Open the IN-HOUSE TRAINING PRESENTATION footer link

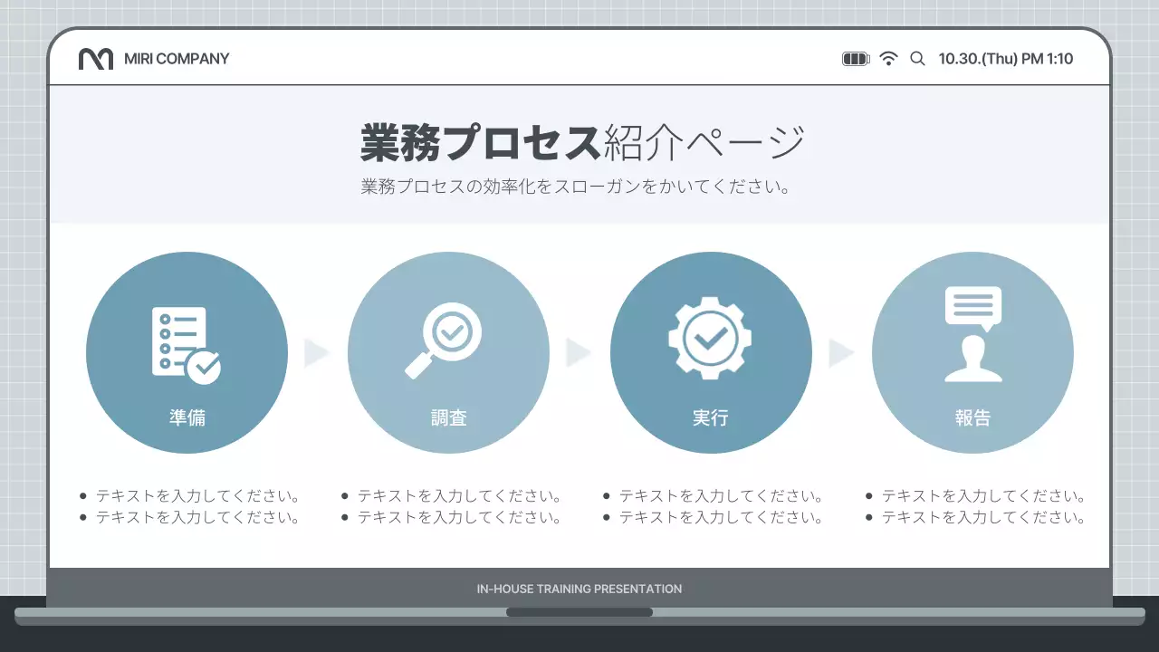[x=579, y=589]
